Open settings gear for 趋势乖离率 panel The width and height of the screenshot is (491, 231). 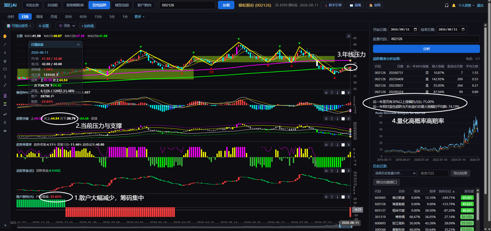click(x=326, y=145)
